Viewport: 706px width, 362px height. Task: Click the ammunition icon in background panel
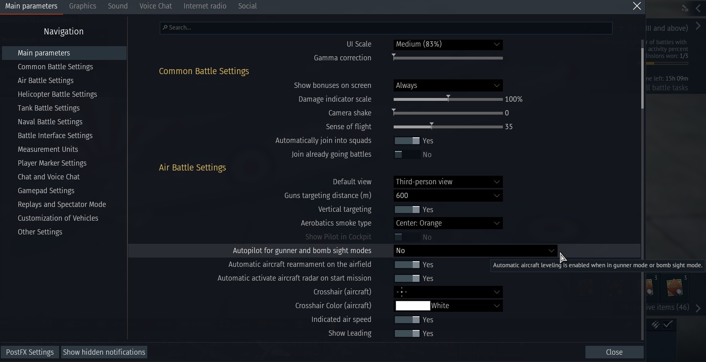655,325
